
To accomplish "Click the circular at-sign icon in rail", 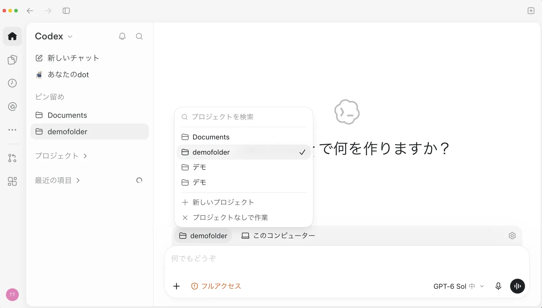I will tap(13, 106).
